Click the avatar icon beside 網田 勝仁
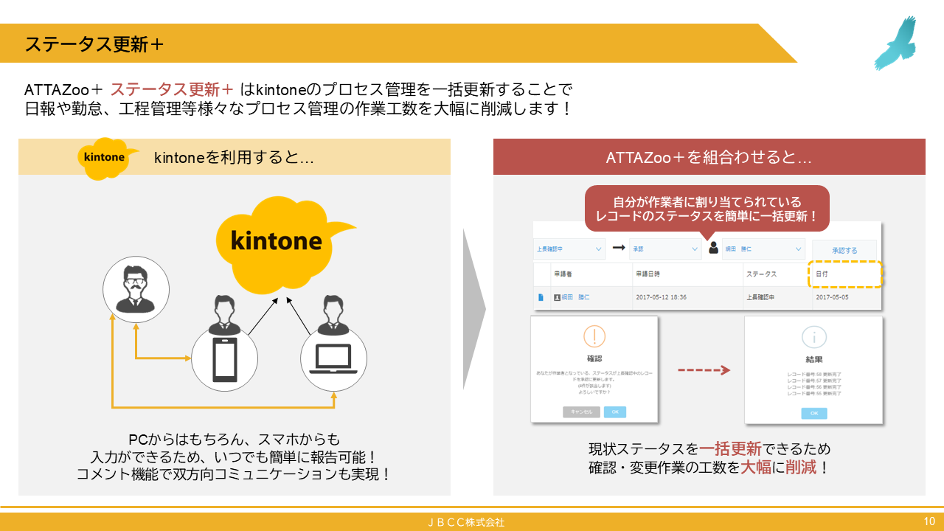The image size is (944, 531). tap(558, 296)
